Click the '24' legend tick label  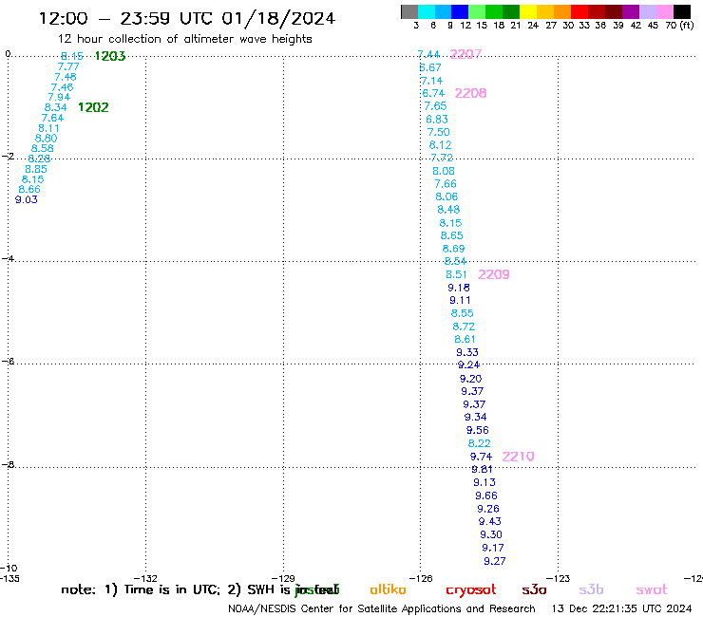tap(533, 25)
